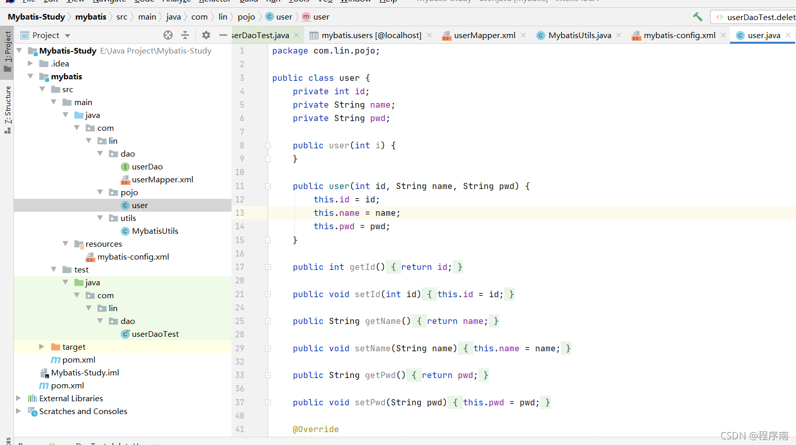This screenshot has width=796, height=445.
Task: Close the userMapper.xml tab
Action: click(x=523, y=35)
